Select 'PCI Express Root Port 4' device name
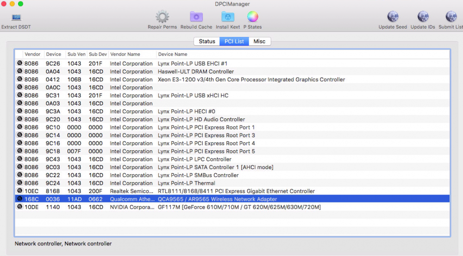The height and width of the screenshot is (256, 463). (x=206, y=143)
